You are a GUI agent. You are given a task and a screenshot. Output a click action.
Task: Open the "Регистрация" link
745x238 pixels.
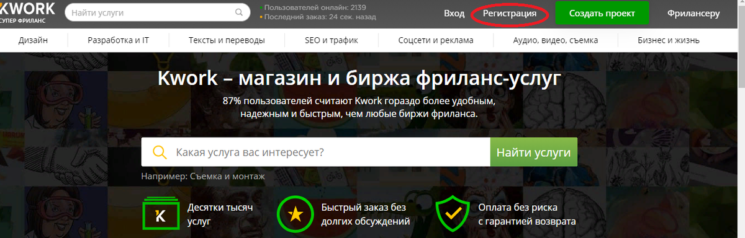coord(509,13)
